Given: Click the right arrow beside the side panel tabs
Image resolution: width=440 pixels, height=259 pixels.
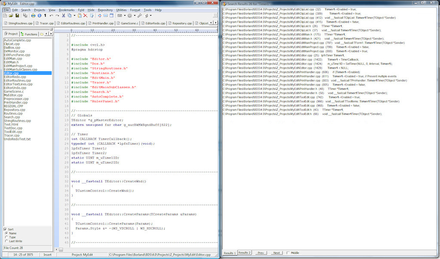Looking at the screenshot, I should click(51, 34).
